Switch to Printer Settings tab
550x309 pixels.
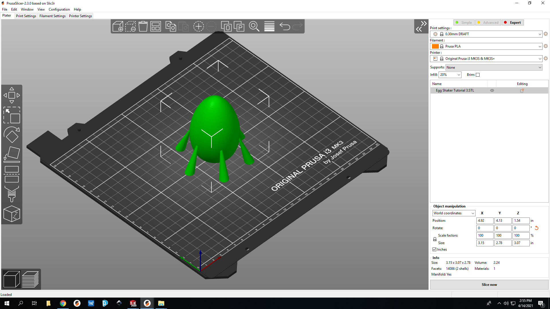[x=80, y=16]
